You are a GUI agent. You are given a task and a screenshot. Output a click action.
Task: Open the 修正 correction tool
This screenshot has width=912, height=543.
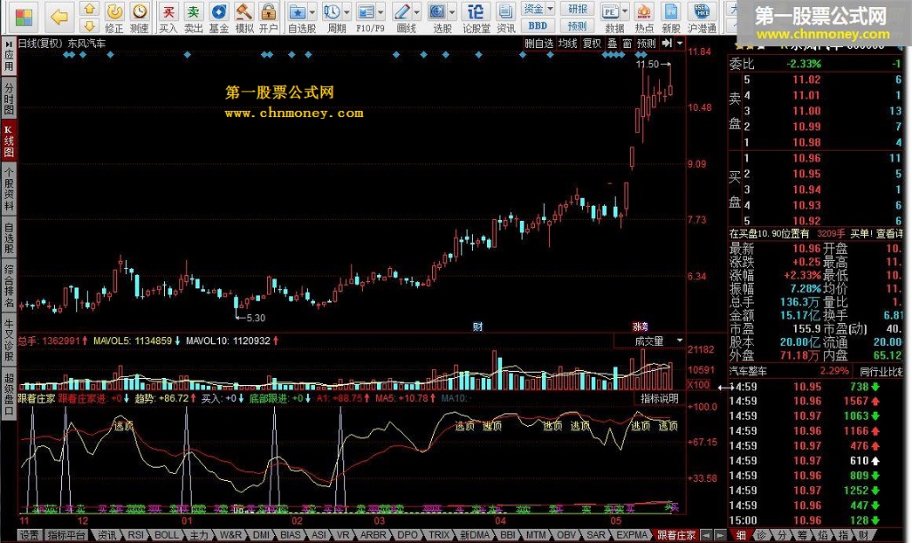(114, 17)
